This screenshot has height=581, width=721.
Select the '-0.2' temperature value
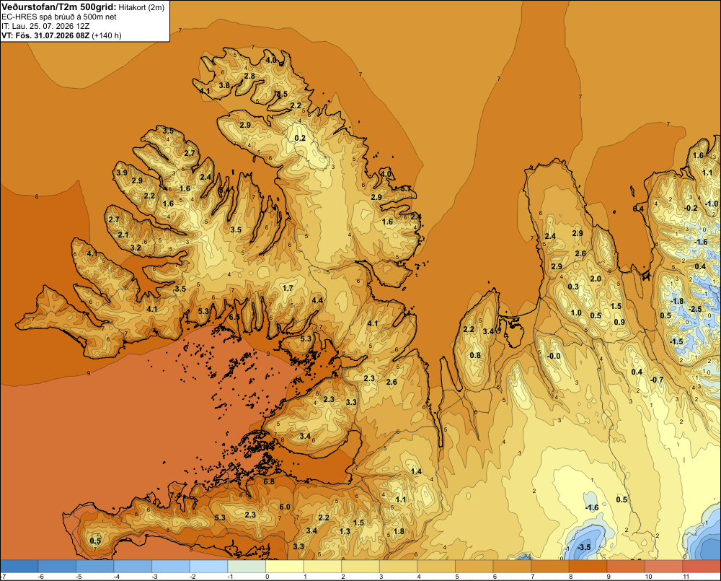pyautogui.click(x=691, y=208)
